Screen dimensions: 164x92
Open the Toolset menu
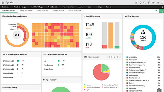click(x=90, y=7)
